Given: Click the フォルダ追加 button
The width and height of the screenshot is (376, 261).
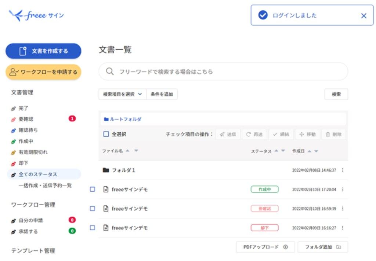Looking at the screenshot, I should tap(323, 247).
